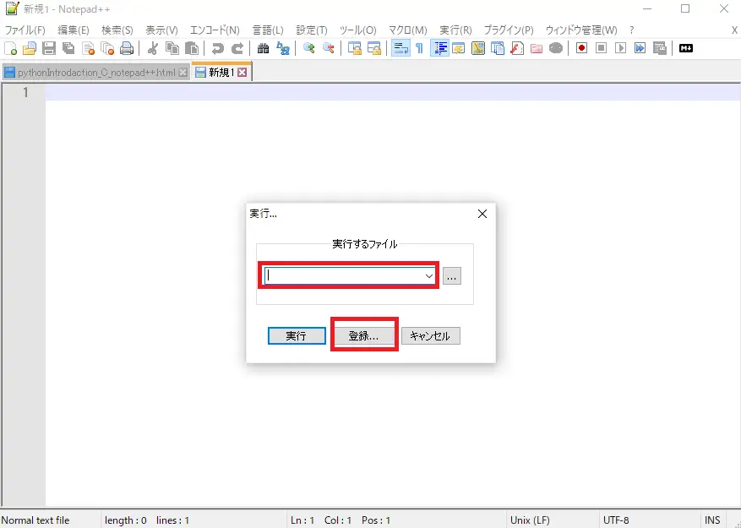Open the マクロ(M) menu
741x528 pixels.
pos(408,30)
